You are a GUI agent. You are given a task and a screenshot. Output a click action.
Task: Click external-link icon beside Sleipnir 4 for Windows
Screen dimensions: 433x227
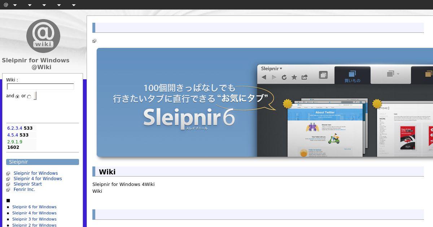click(8, 179)
